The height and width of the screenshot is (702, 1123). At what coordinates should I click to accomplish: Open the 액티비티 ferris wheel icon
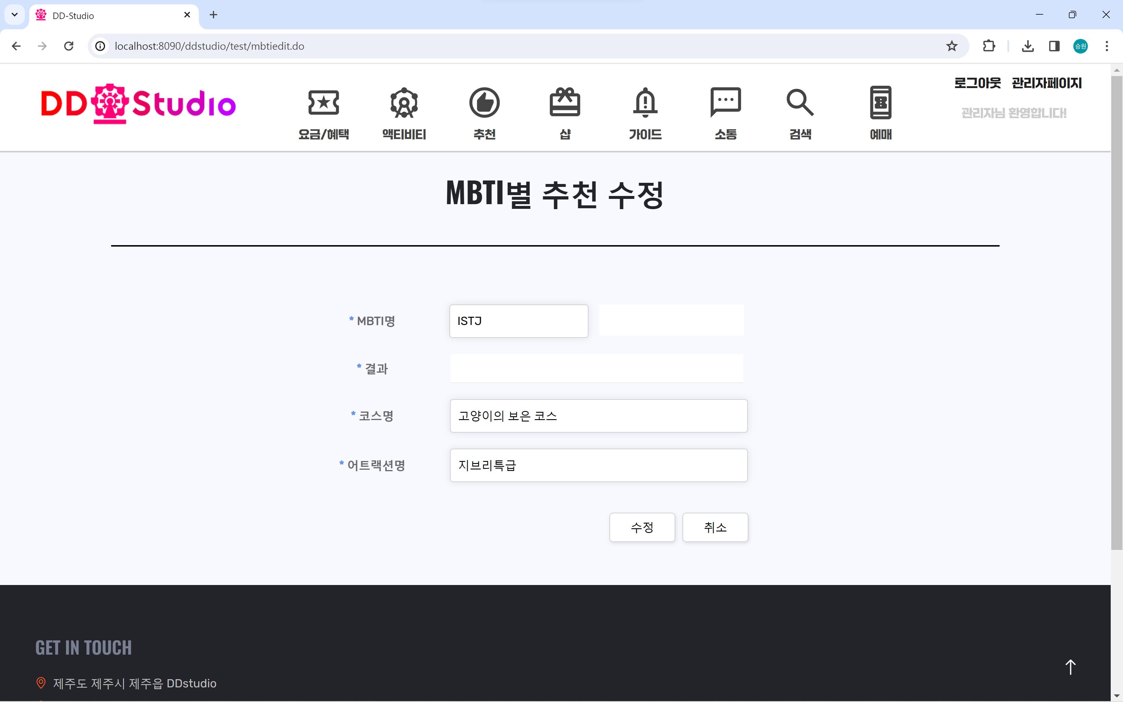404,102
